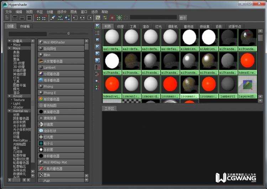Click the green dashed-circle toolbar icon
Viewport: 267px width, 189px height.
pyautogui.click(x=119, y=18)
